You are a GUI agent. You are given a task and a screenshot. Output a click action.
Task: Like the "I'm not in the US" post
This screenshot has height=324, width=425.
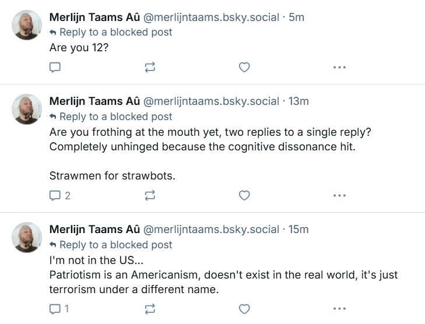[x=244, y=309]
